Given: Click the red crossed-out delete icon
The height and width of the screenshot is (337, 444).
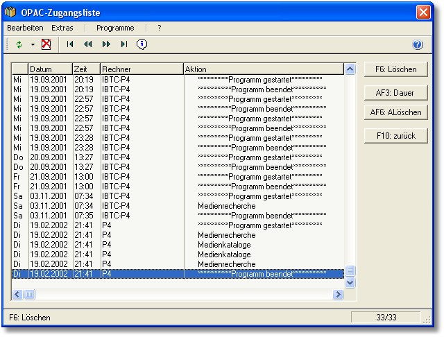Looking at the screenshot, I should click(46, 44).
